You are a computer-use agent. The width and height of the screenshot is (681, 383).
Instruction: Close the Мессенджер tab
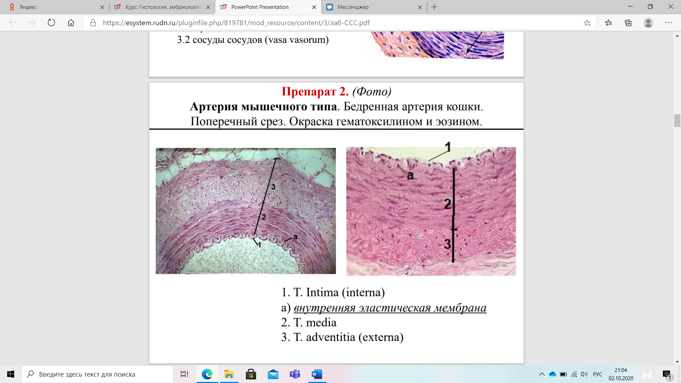(420, 7)
